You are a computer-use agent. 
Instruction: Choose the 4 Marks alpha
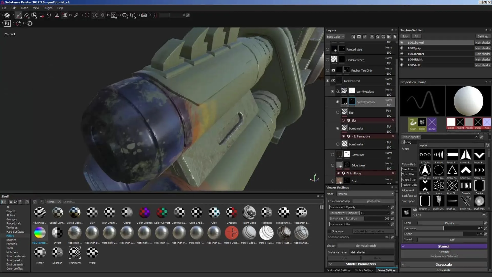pos(438,155)
